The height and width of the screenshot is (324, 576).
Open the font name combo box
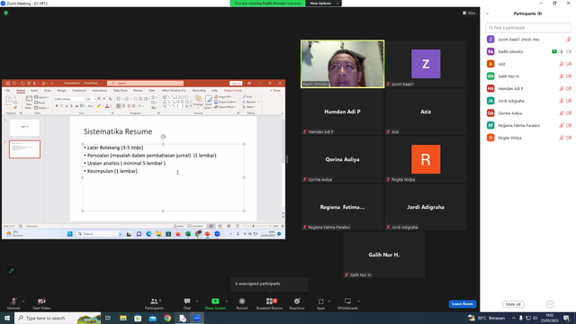click(70, 99)
